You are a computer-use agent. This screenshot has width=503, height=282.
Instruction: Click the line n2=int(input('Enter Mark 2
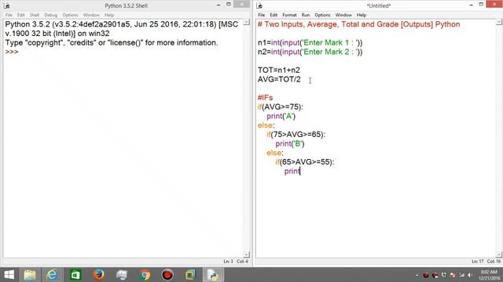[310, 52]
